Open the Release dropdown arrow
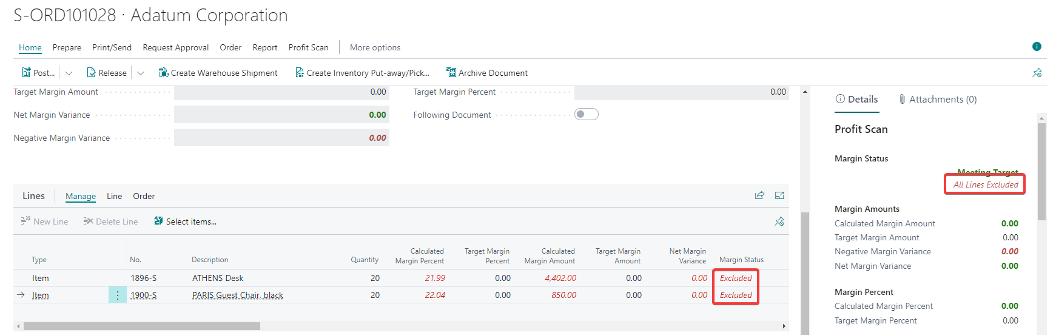 pos(141,73)
